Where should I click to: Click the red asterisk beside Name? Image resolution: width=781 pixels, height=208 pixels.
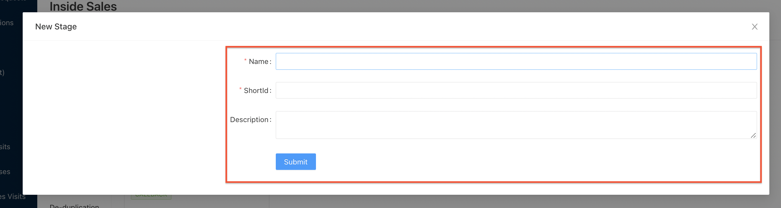click(245, 60)
